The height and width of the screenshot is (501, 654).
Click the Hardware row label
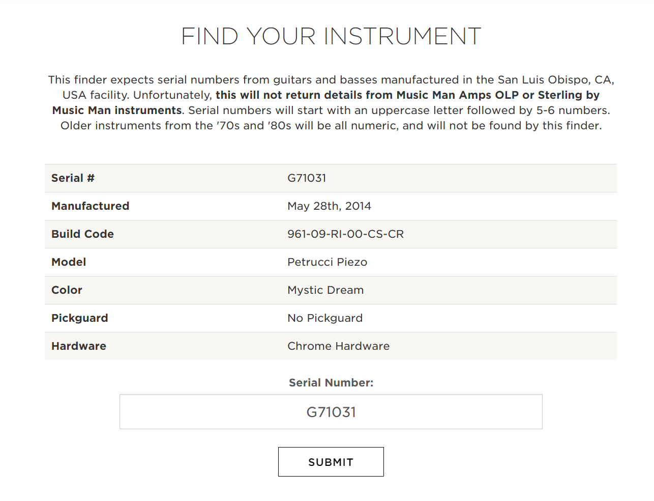point(79,346)
